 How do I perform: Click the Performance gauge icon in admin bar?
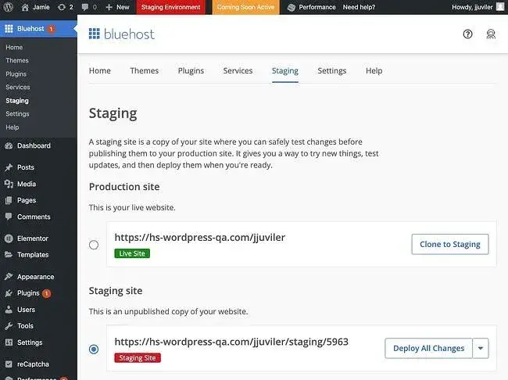tap(292, 7)
